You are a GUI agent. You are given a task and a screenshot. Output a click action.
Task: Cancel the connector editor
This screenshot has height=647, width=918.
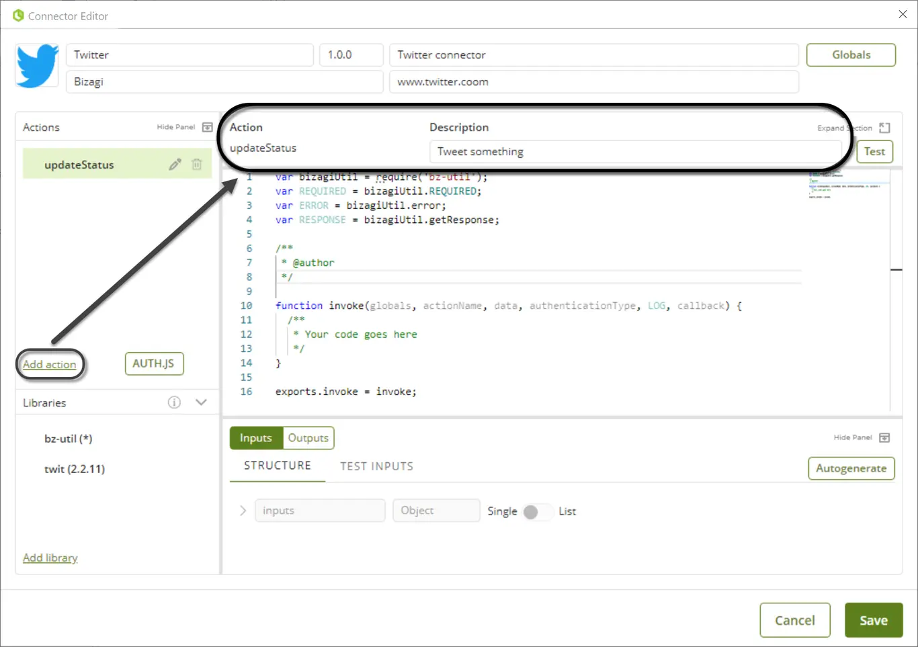(795, 620)
